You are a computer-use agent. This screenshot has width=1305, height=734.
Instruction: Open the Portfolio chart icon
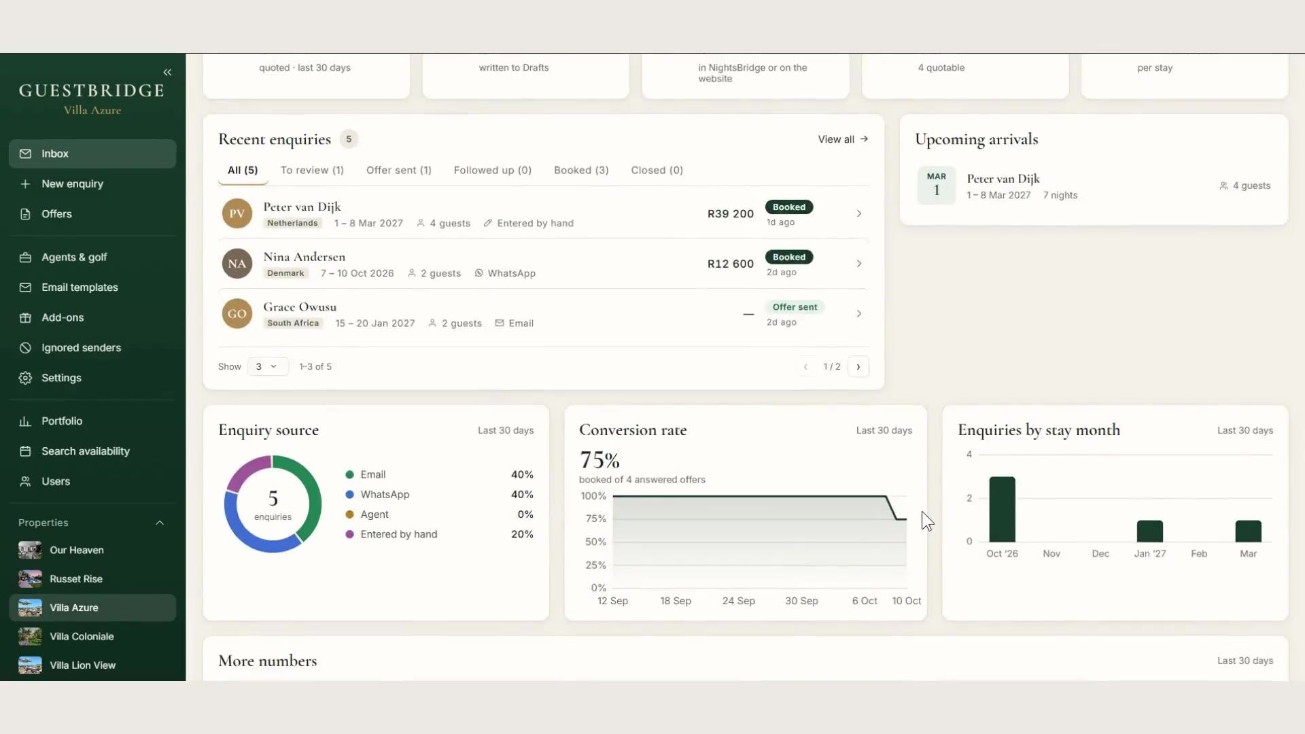coord(25,421)
